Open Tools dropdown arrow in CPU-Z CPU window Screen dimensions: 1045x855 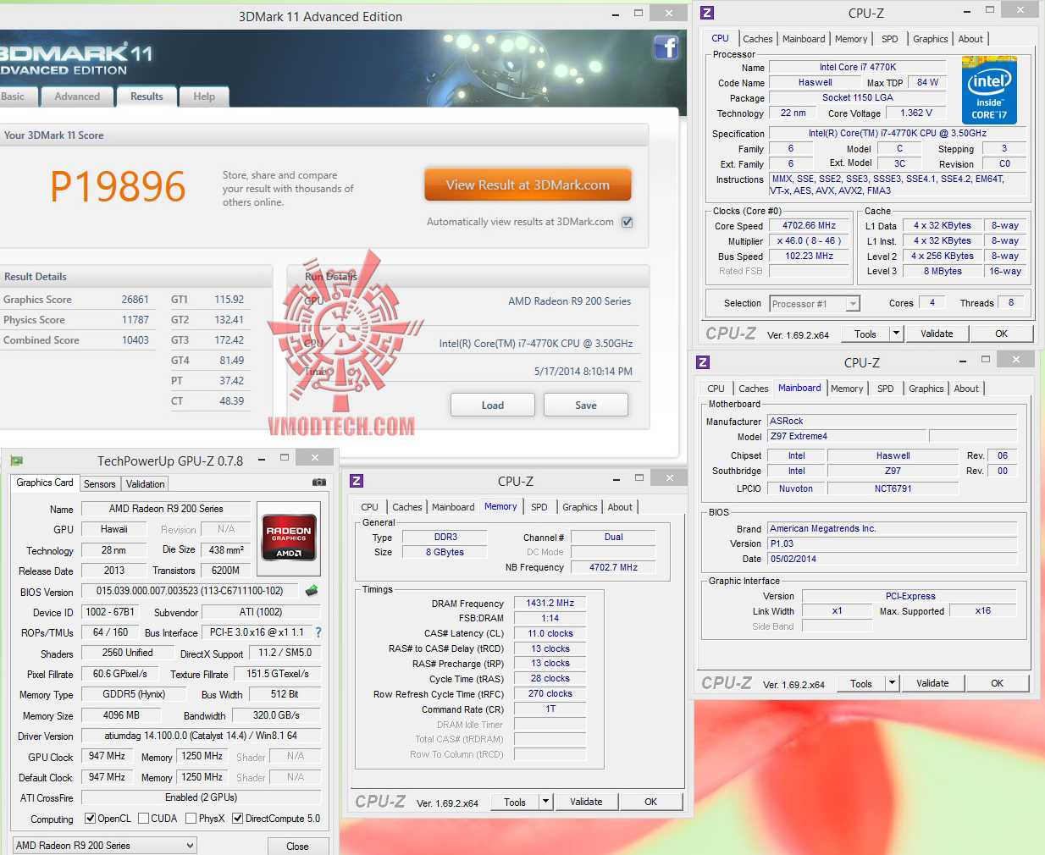[x=896, y=334]
